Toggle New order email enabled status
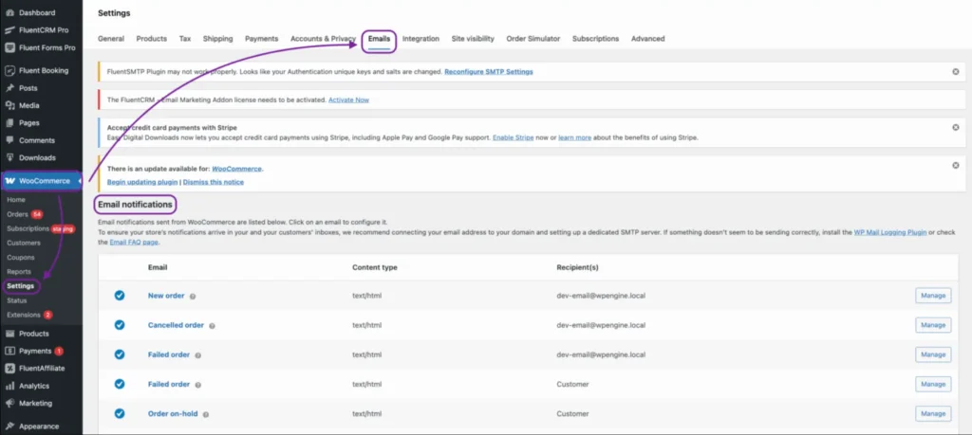The height and width of the screenshot is (435, 972). (119, 296)
